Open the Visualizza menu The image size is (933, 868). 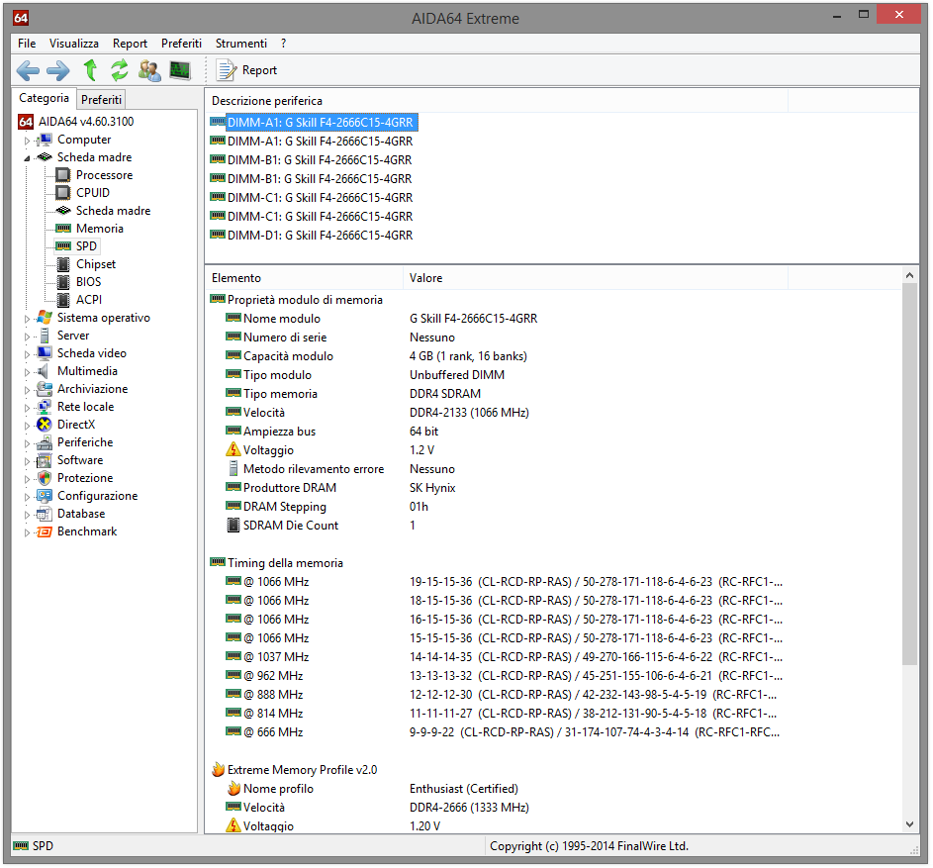(x=74, y=44)
